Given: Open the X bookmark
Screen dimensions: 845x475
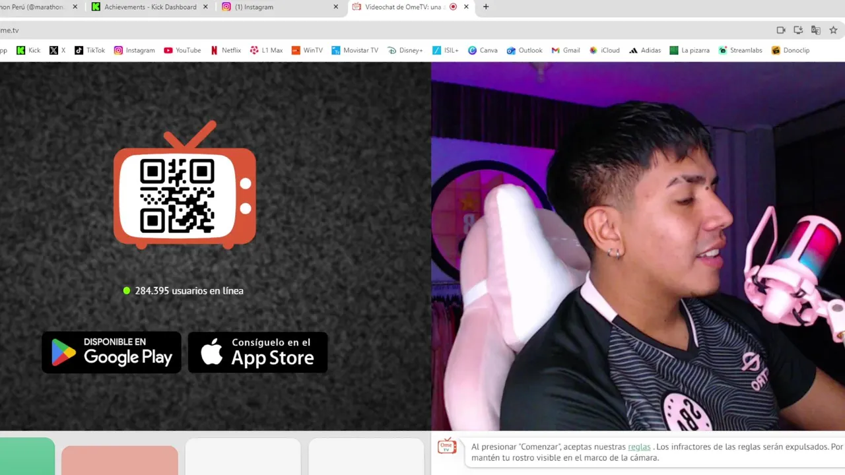Looking at the screenshot, I should coord(57,50).
